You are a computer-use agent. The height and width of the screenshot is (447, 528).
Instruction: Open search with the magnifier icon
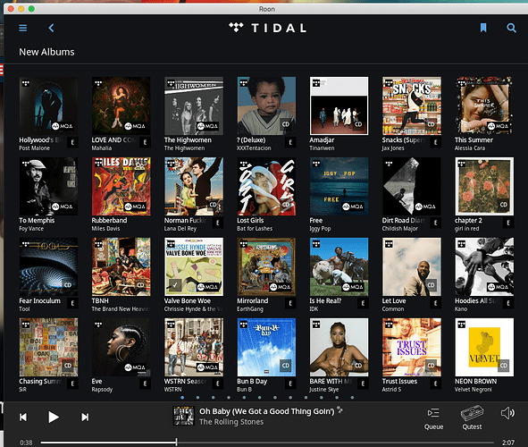click(511, 28)
